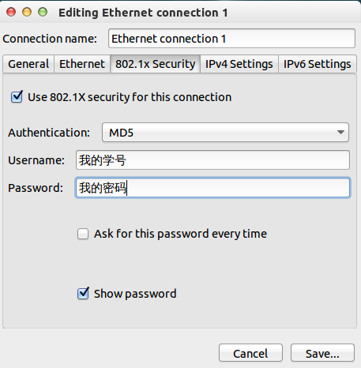Click into the Password field

point(212,188)
